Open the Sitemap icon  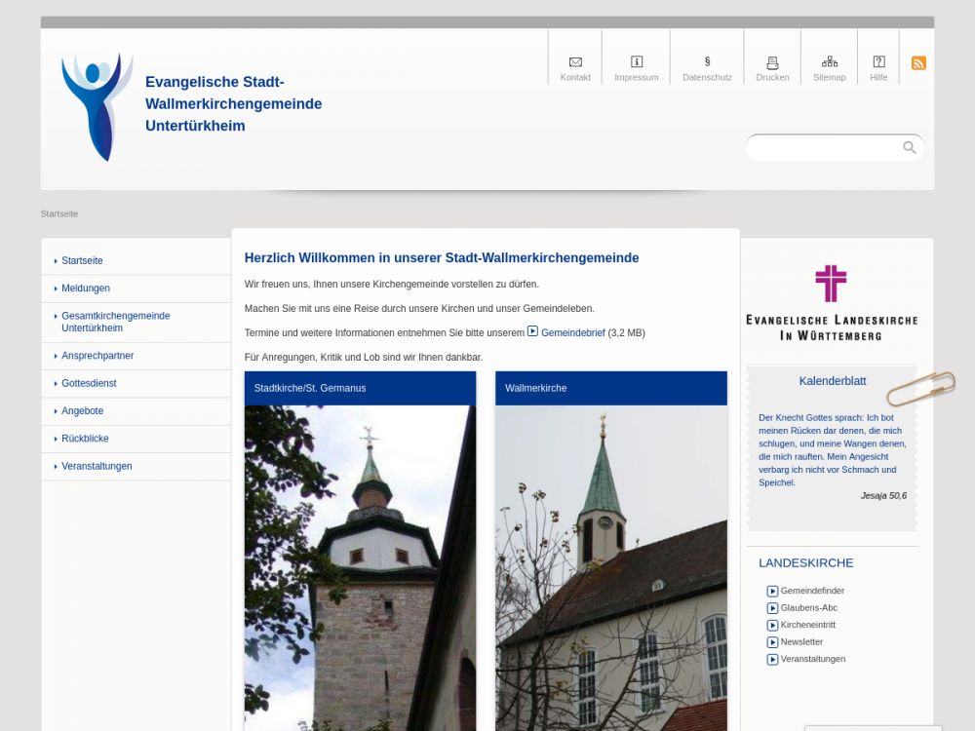coord(830,62)
